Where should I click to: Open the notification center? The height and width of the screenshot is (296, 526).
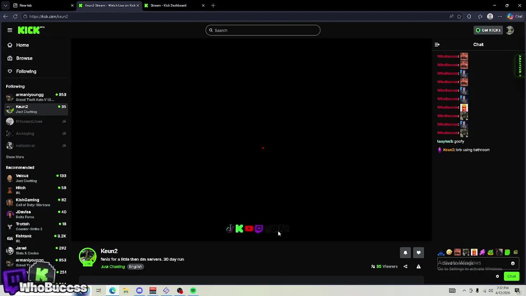click(x=517, y=291)
